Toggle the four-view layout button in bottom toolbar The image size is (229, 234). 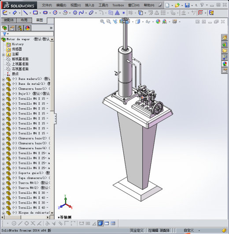point(113,223)
